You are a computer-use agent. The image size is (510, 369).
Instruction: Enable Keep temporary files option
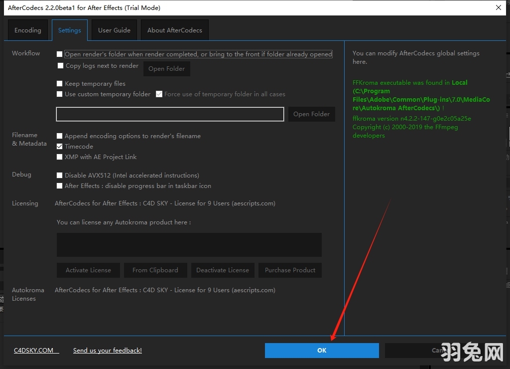coord(60,84)
